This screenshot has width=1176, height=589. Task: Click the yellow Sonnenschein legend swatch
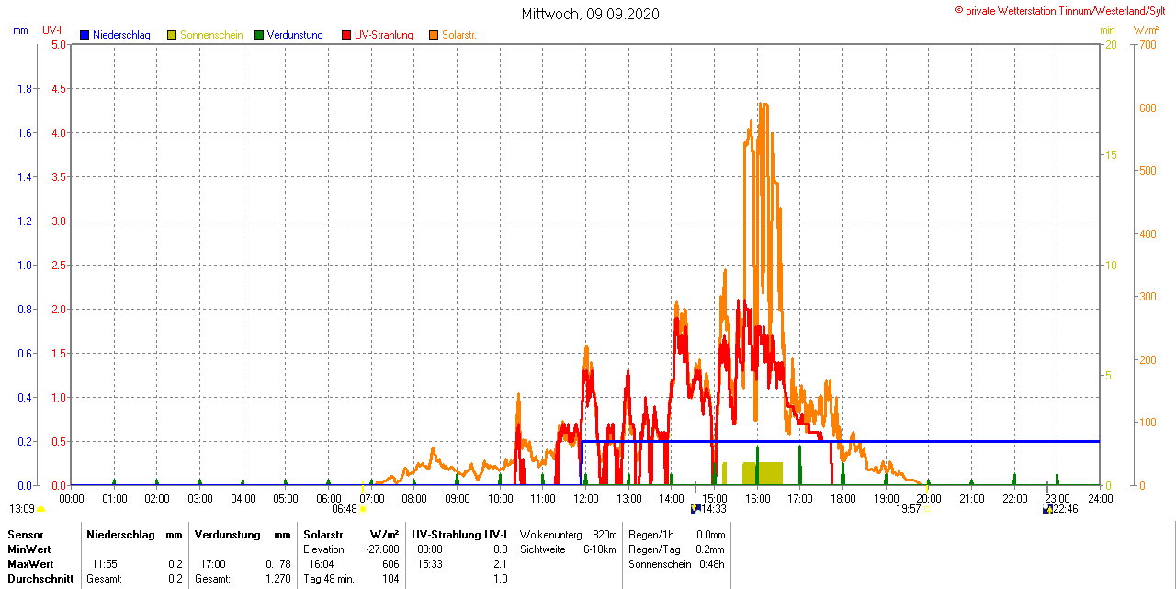[x=172, y=35]
